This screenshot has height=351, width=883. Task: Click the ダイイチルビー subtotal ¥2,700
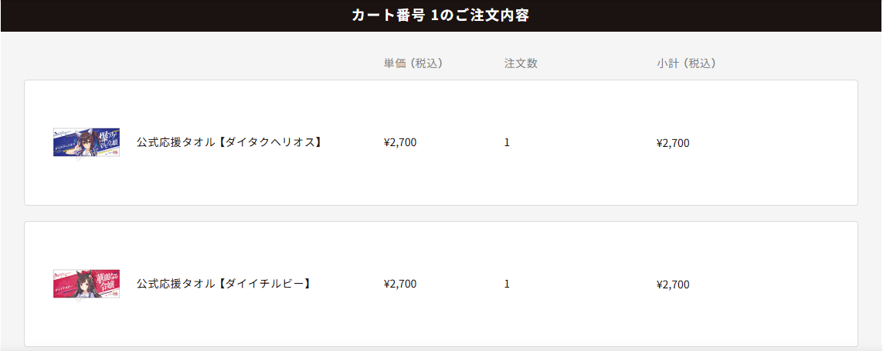click(x=672, y=284)
